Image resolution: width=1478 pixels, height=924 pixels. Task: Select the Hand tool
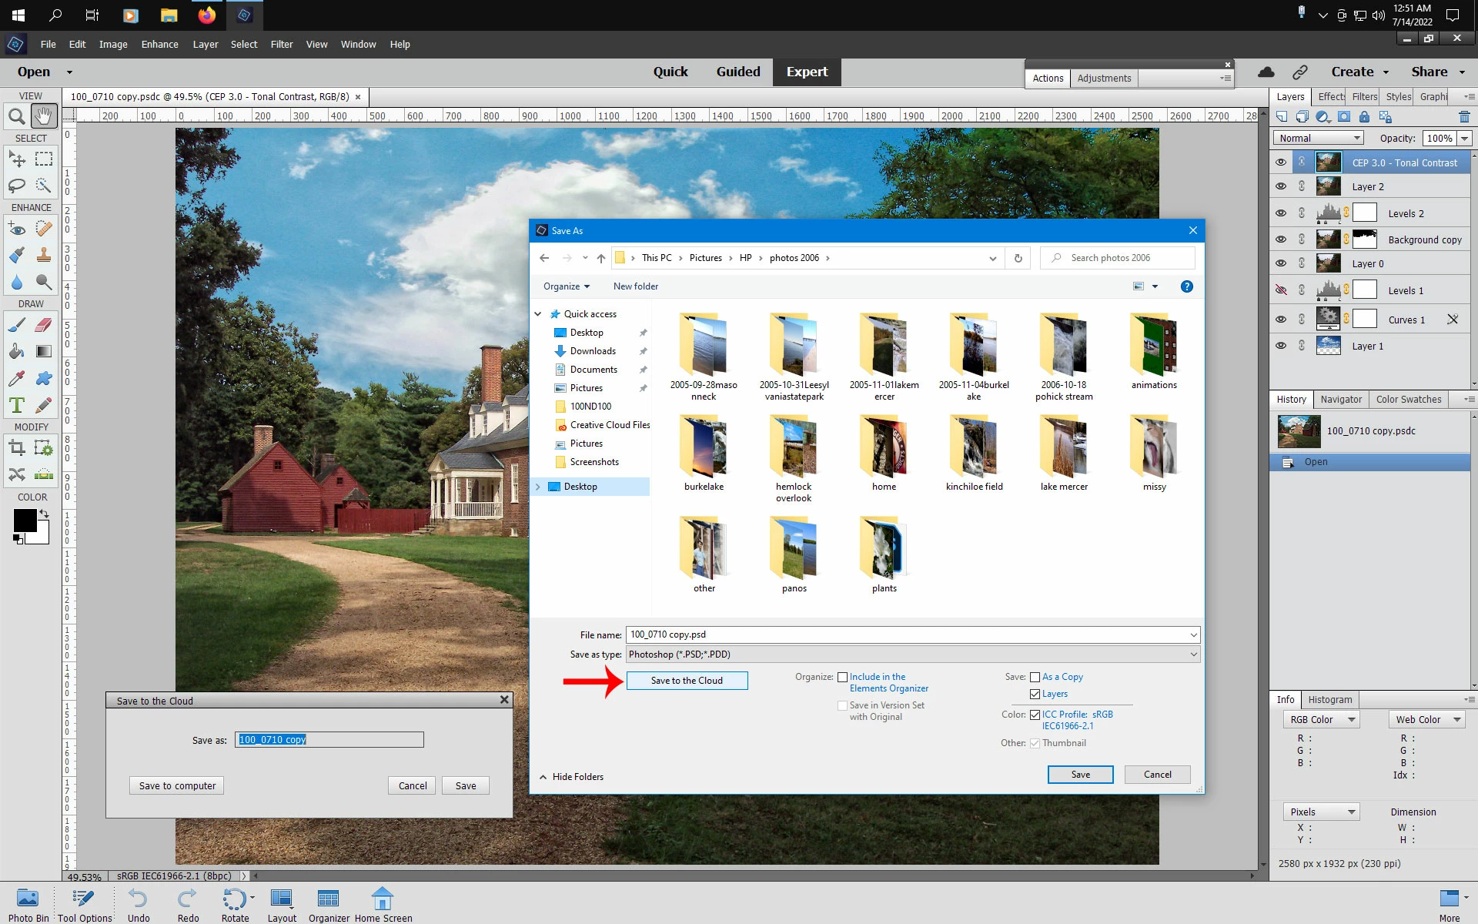[x=44, y=117]
